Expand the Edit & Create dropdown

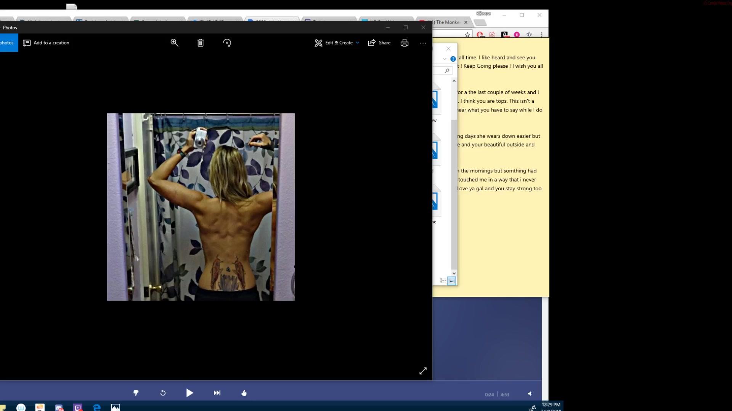pos(337,43)
